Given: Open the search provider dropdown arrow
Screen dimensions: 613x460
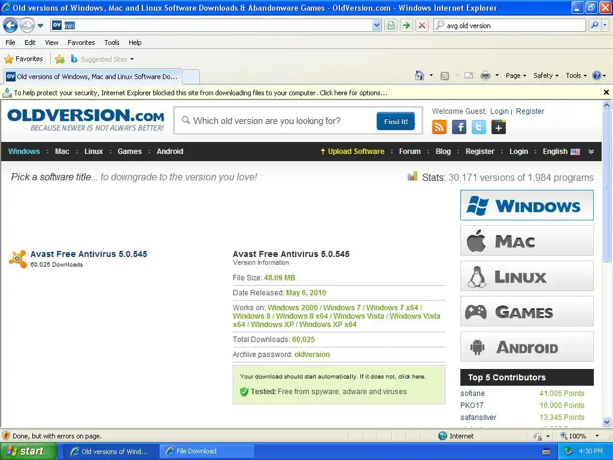Looking at the screenshot, I should click(605, 25).
